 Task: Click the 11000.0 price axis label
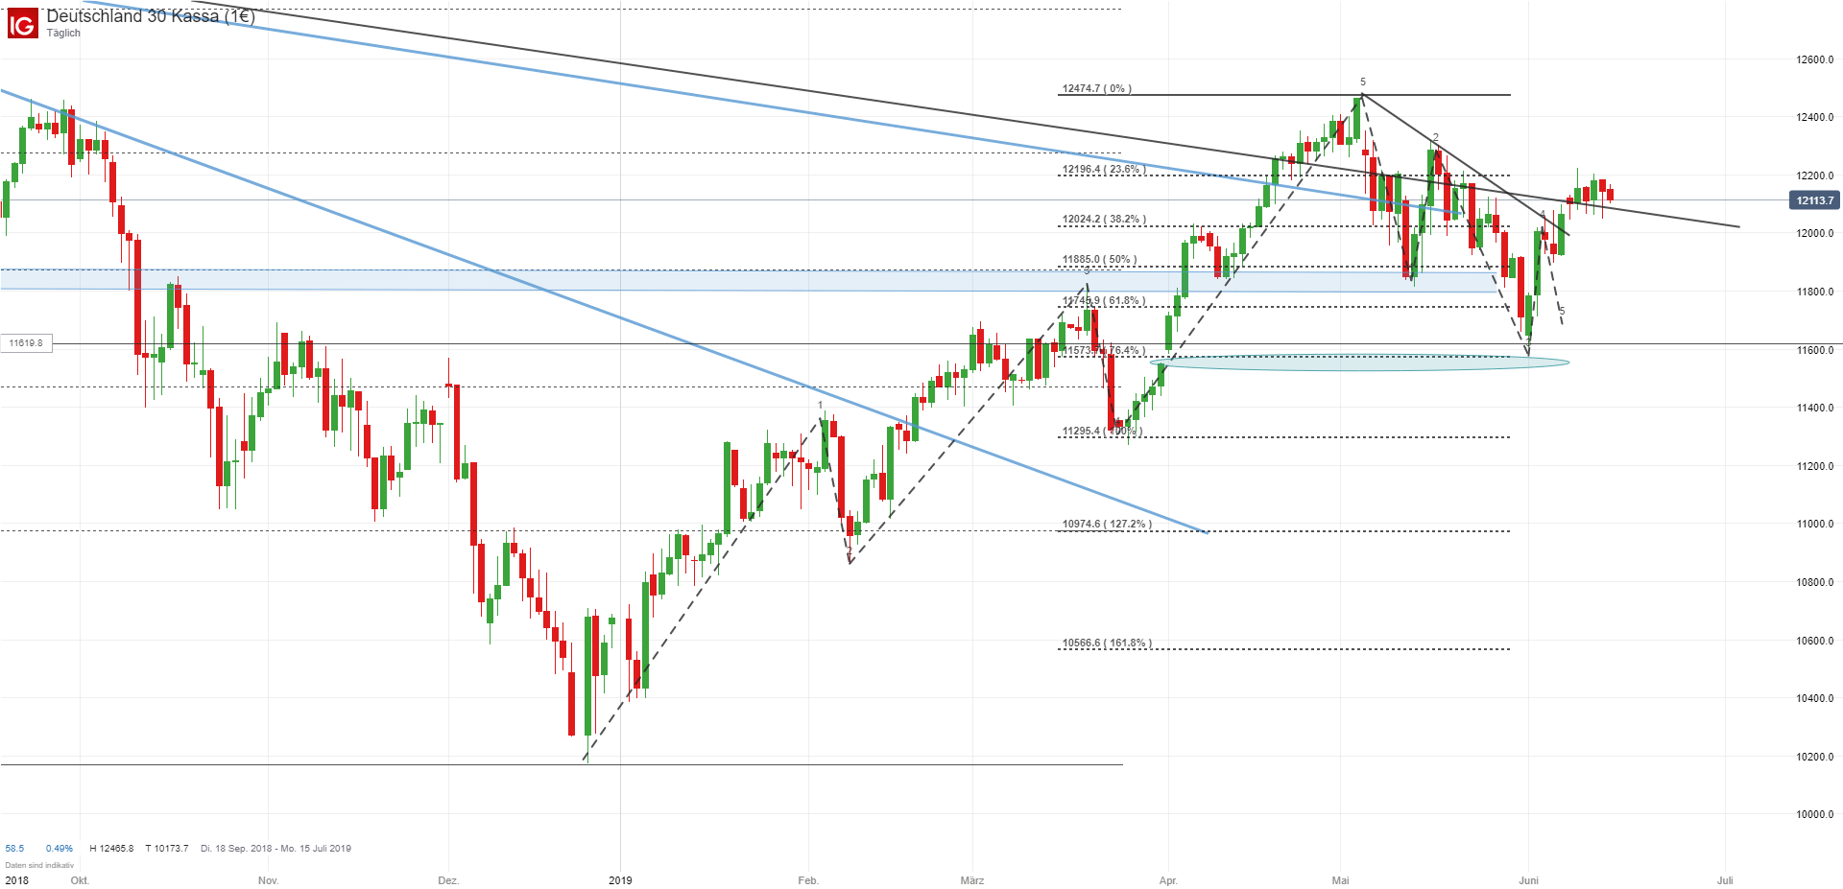click(x=1815, y=524)
